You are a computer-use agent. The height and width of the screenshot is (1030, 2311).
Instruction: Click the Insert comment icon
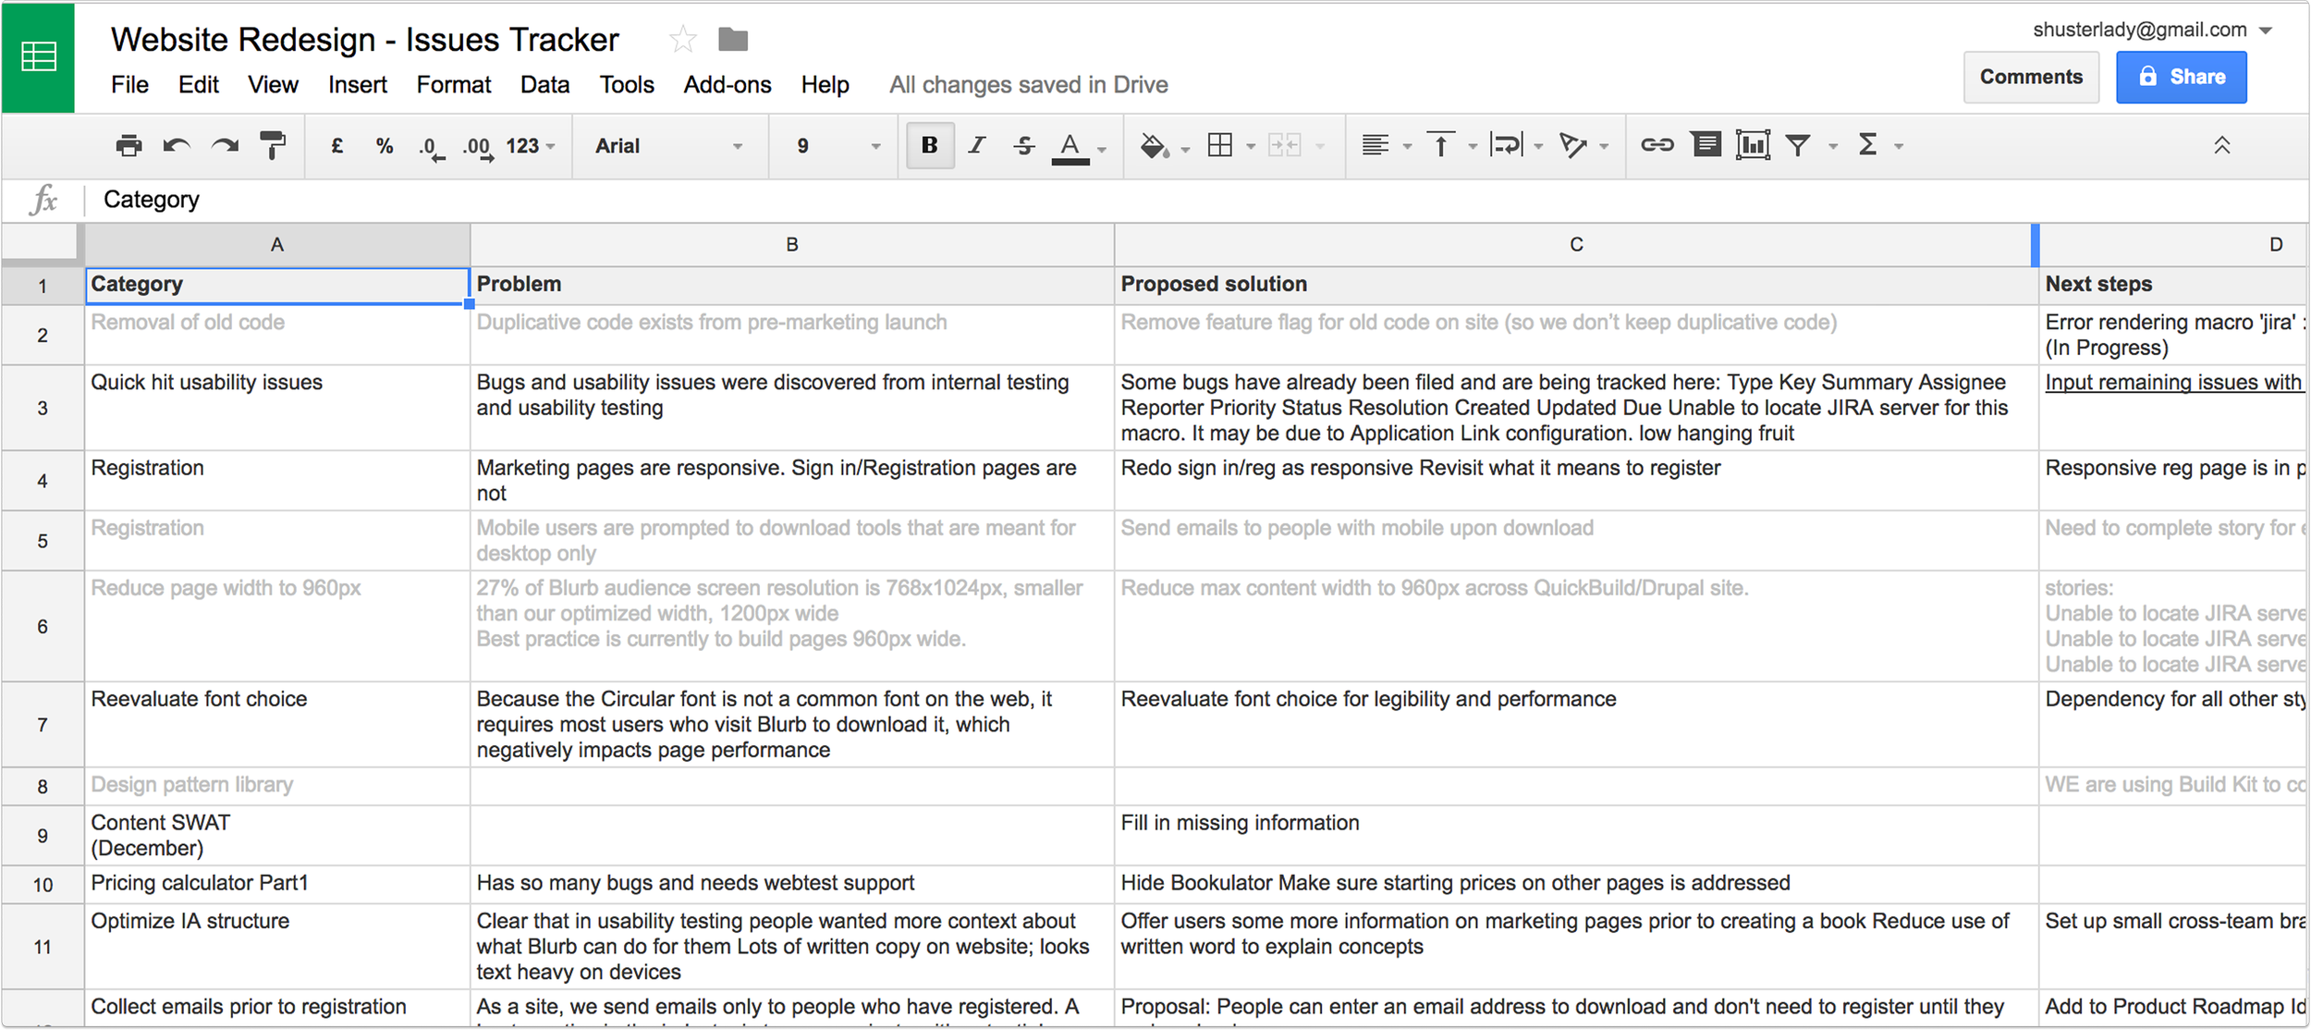[x=1706, y=145]
